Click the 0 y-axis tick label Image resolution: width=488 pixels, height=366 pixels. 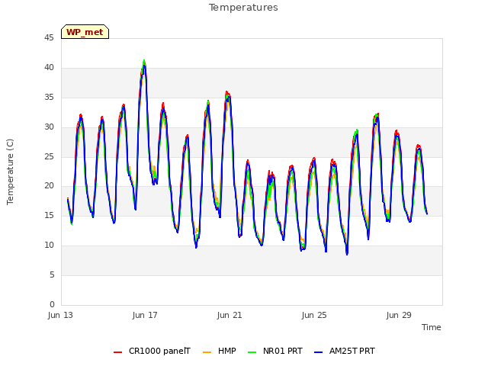click(x=52, y=304)
